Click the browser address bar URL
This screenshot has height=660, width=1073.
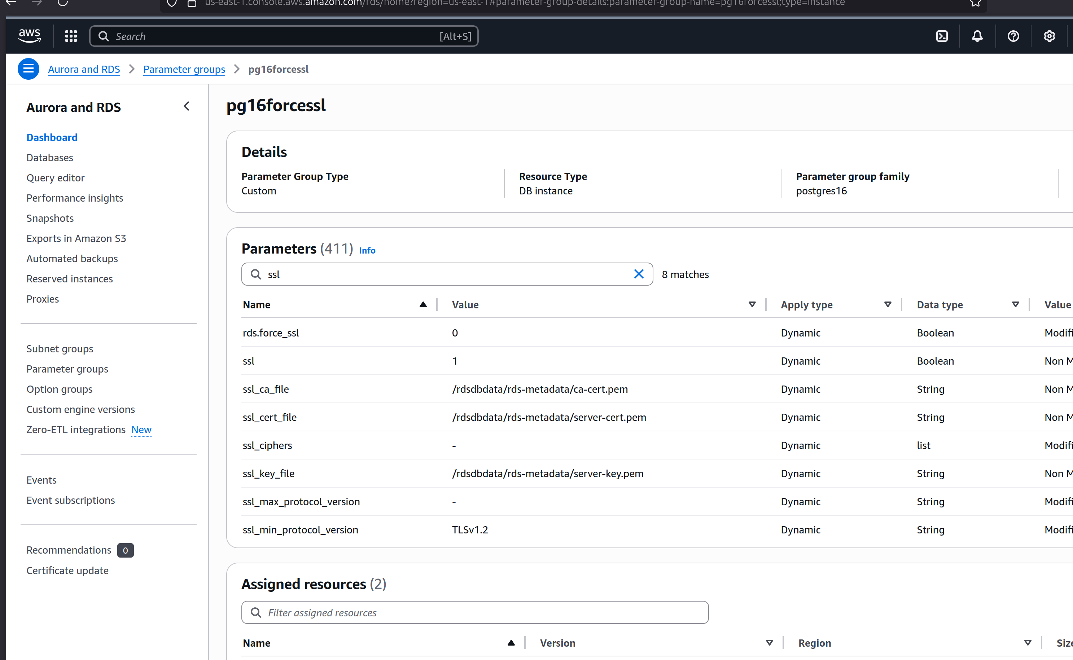coord(525,3)
